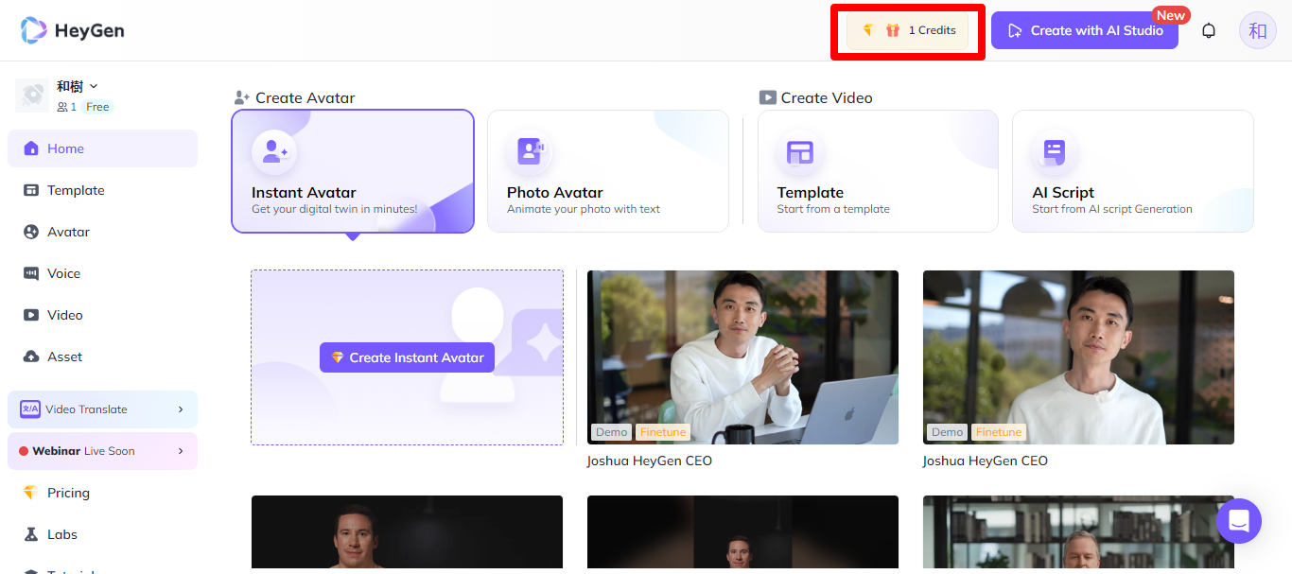Expand the Video Translate menu
The width and height of the screenshot is (1292, 574).
(101, 409)
